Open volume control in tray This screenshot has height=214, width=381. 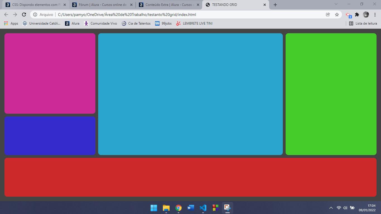pos(345,208)
